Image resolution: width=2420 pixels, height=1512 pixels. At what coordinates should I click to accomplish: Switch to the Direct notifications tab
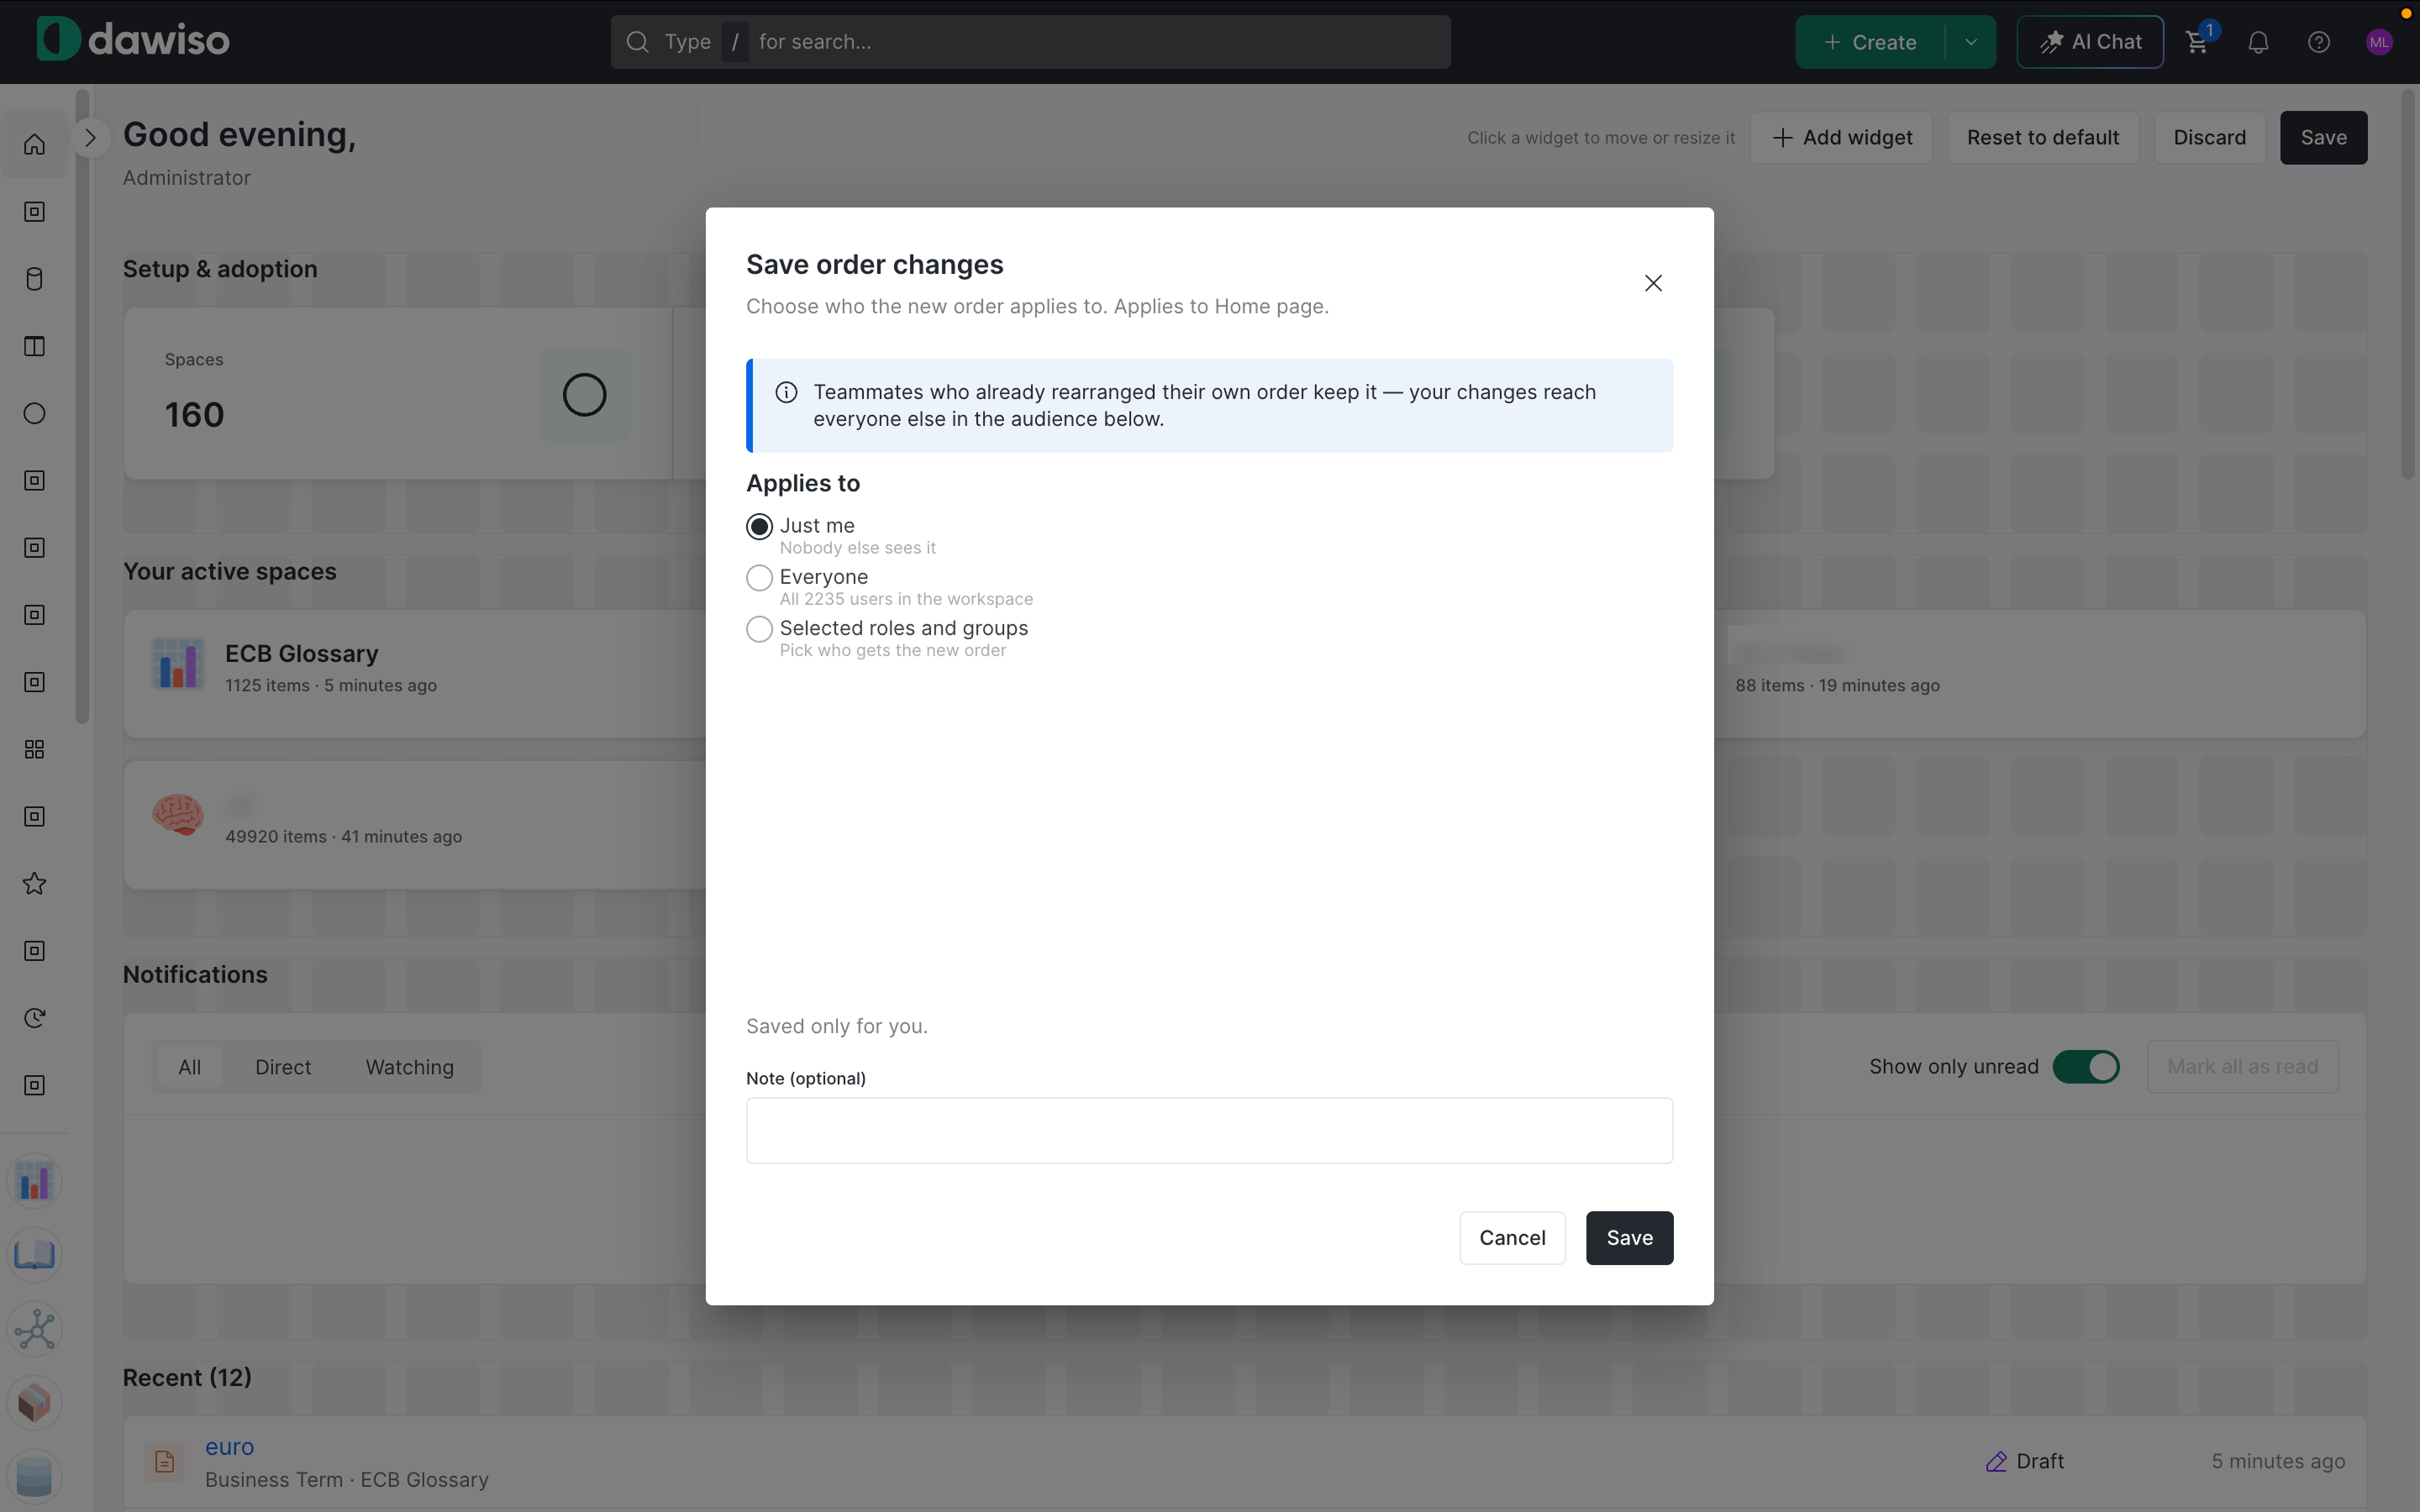pyautogui.click(x=283, y=1067)
